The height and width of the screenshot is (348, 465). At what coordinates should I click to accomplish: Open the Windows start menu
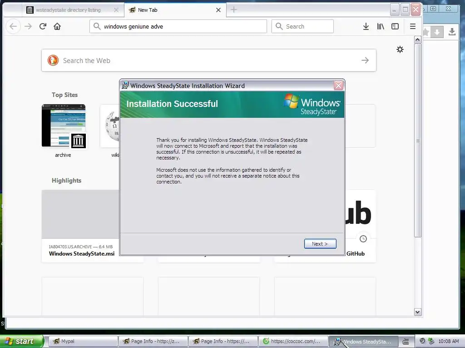pos(22,341)
